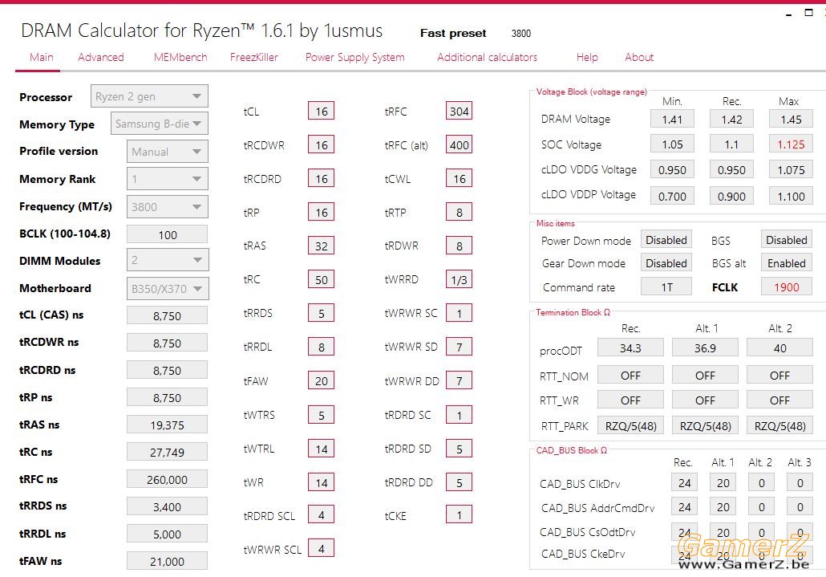Select the tCL timing value 16

[x=322, y=112]
